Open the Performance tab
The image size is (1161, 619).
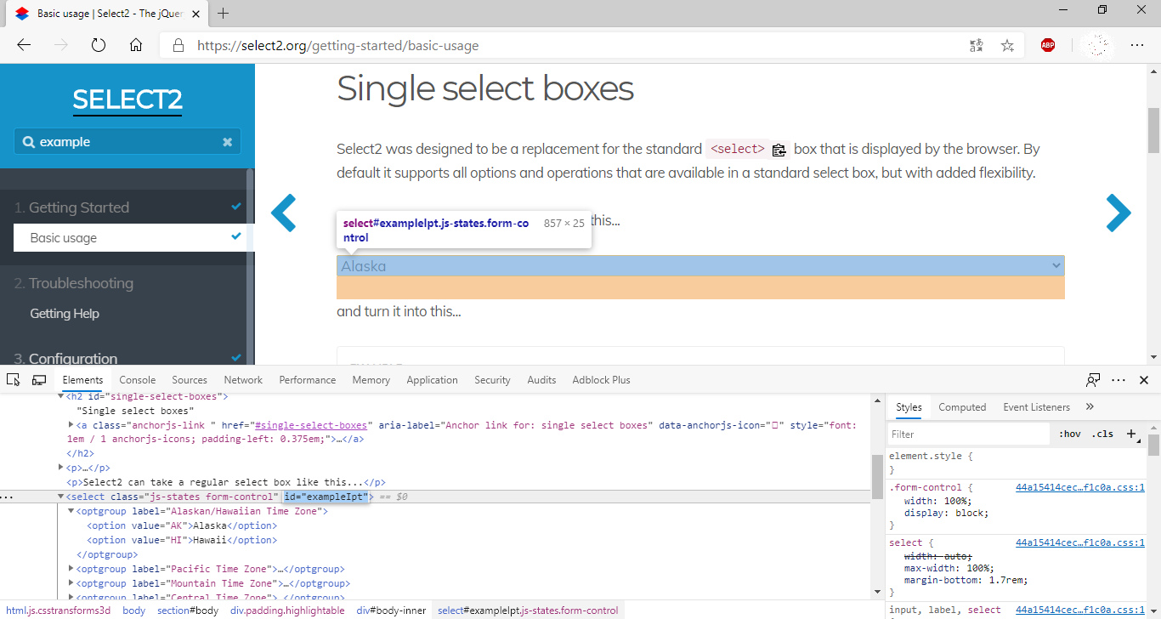click(308, 380)
